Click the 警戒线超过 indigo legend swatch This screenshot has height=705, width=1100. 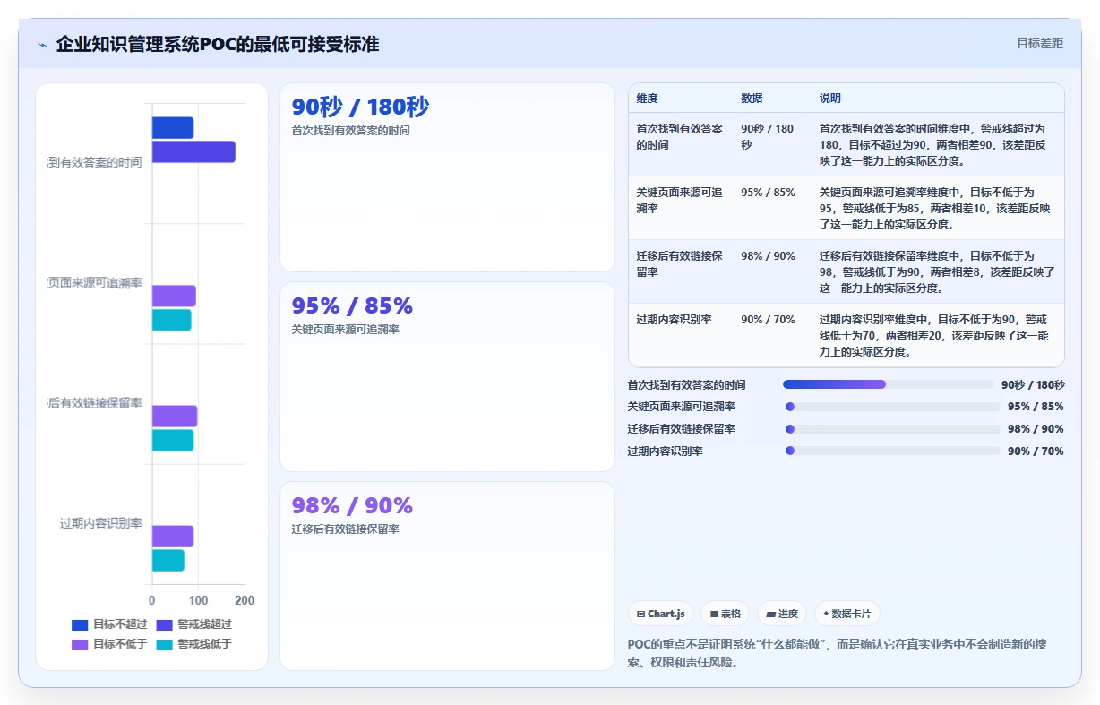pos(164,624)
